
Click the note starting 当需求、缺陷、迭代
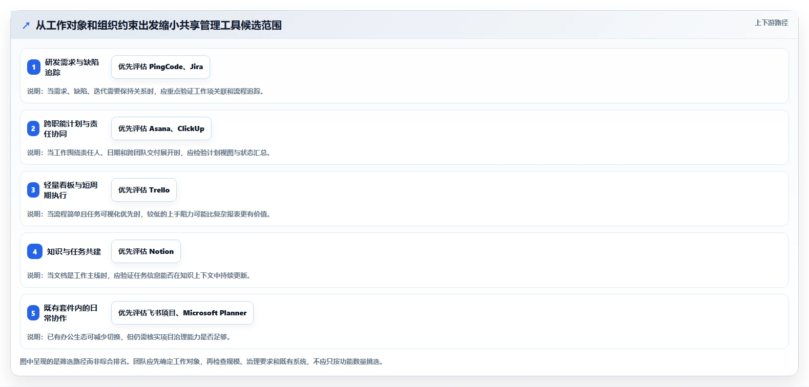pos(146,91)
